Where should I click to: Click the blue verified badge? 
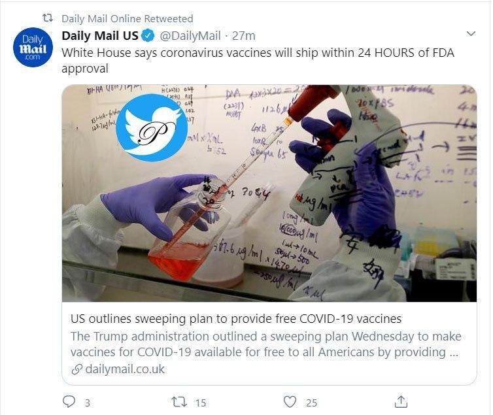(x=148, y=35)
